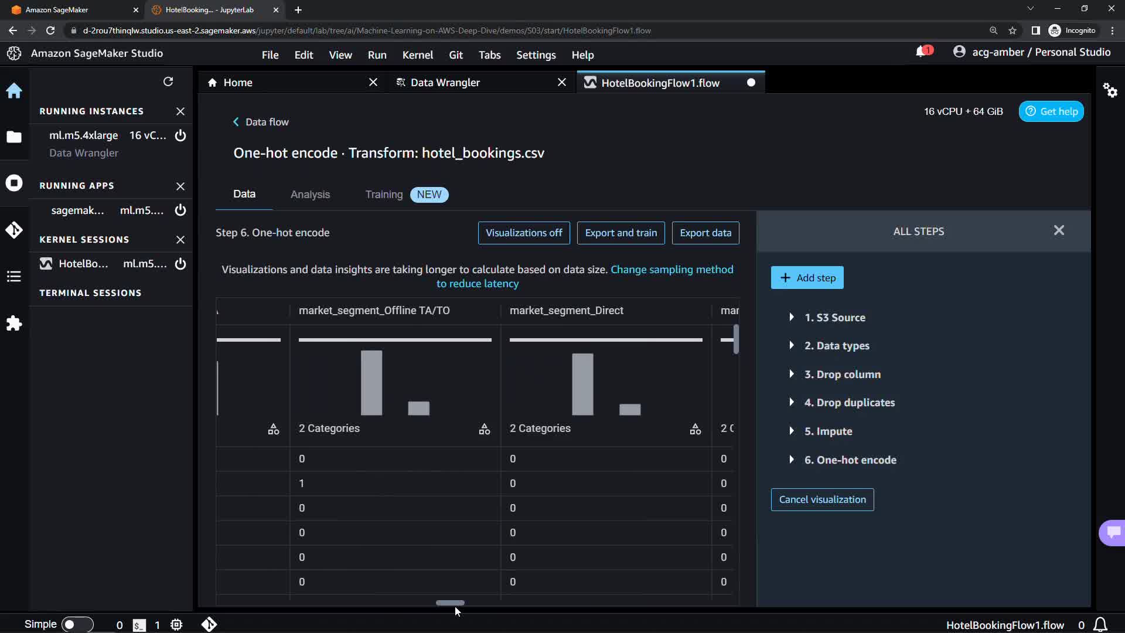
Task: Refresh the running instances list
Action: tap(168, 81)
